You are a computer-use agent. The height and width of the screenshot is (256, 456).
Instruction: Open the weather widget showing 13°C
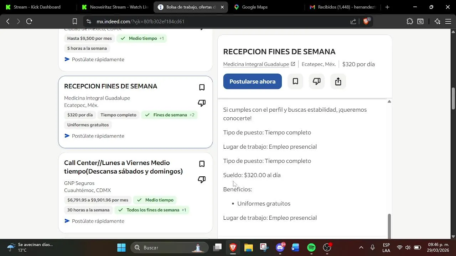tap(30, 247)
